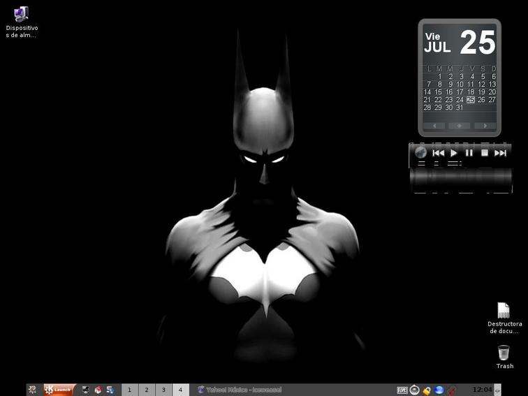Skip to next track in media widget
528x396 pixels.
(500, 153)
